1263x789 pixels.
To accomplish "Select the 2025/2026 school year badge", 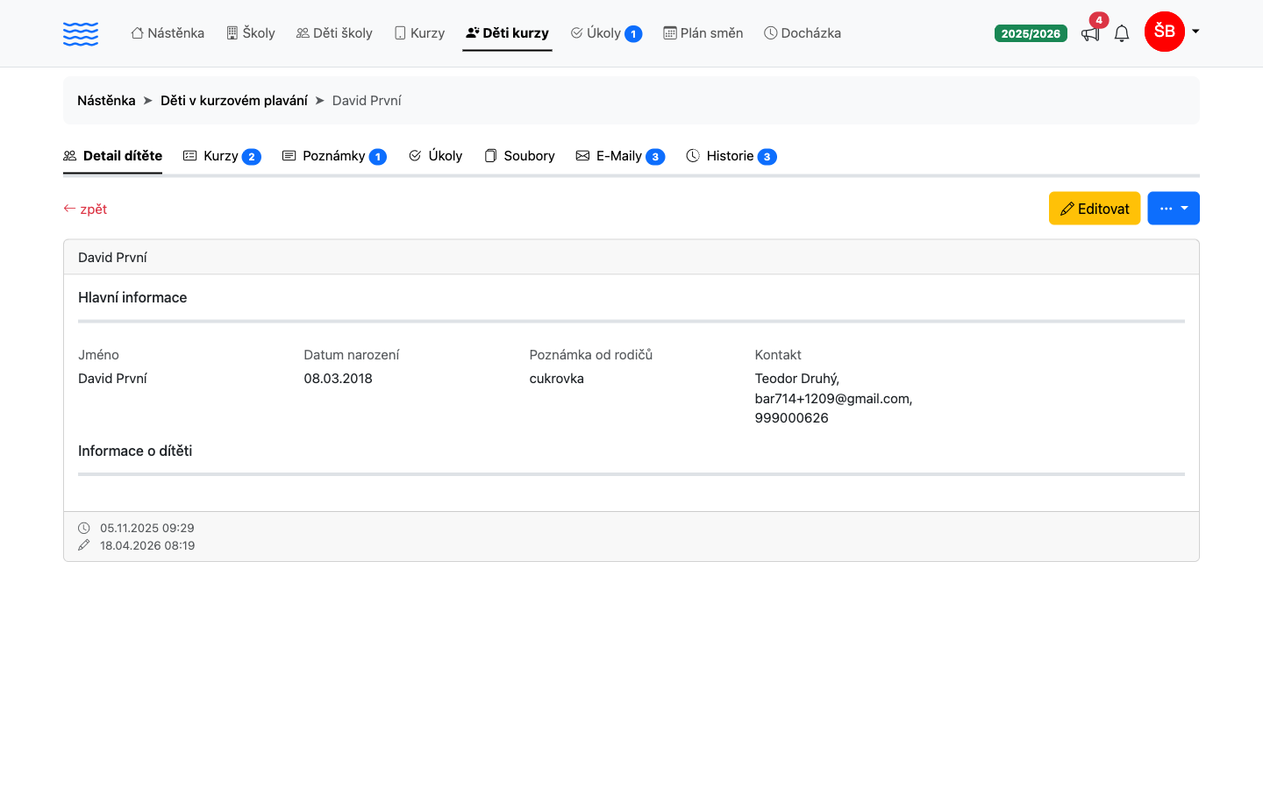I will (x=1031, y=33).
